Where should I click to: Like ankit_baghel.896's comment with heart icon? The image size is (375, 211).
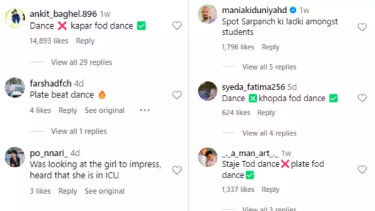coord(177,25)
